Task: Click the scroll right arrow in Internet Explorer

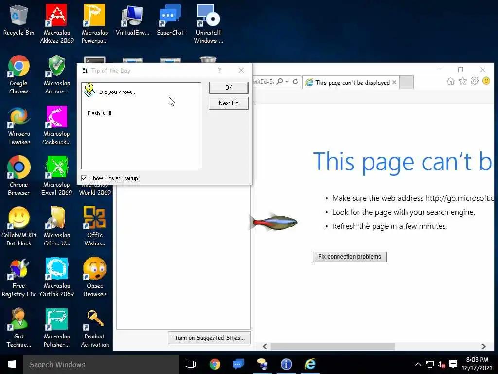Action: coord(483,346)
